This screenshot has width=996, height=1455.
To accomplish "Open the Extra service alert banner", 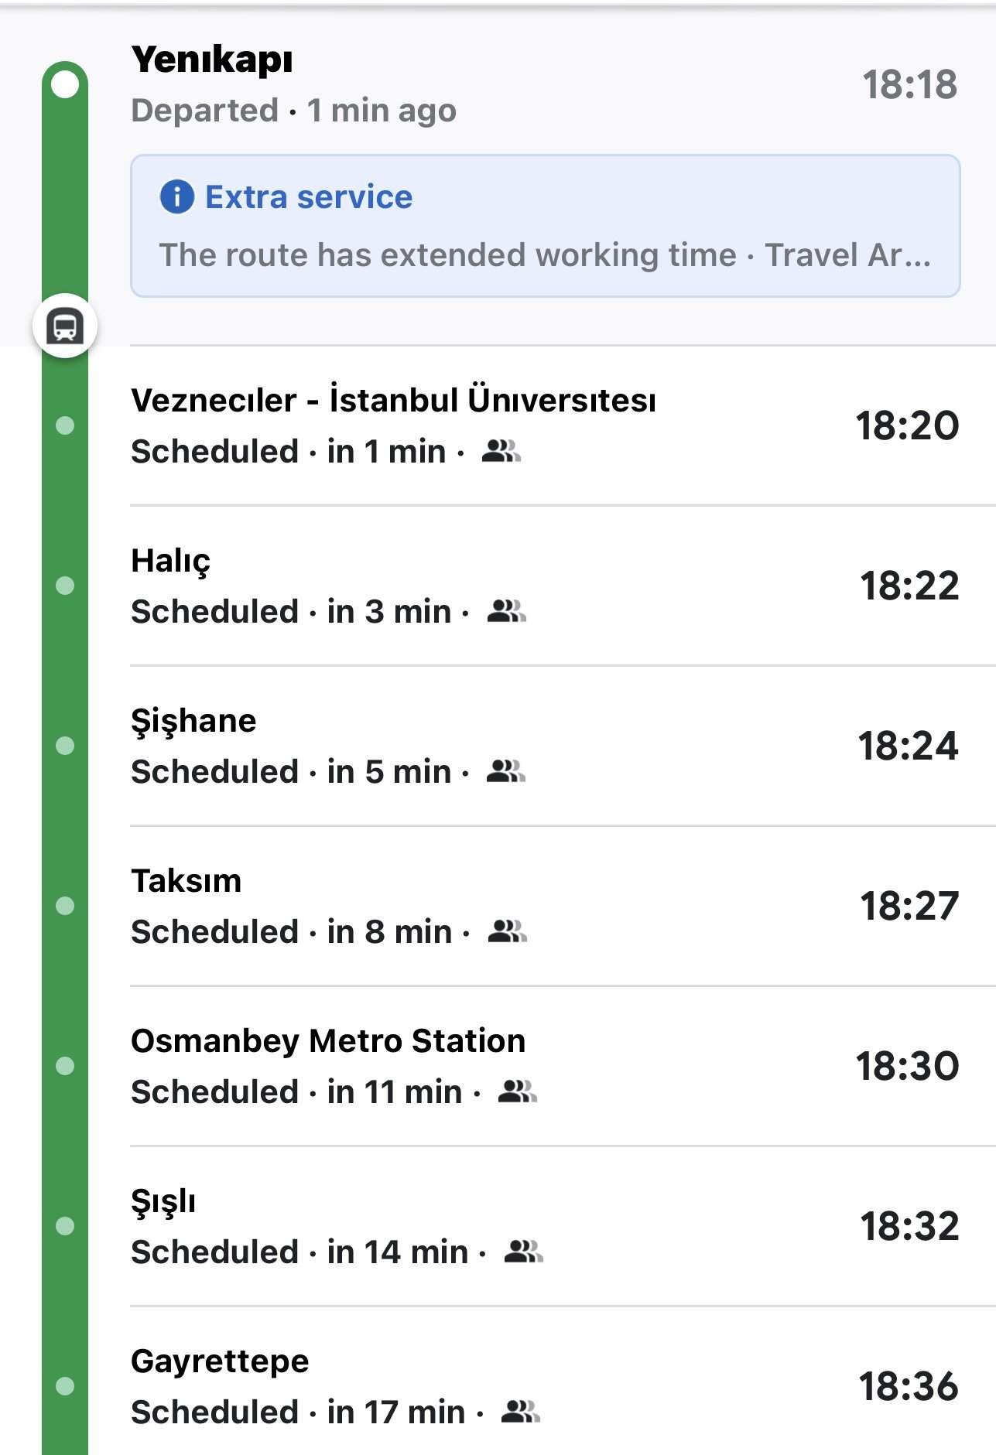I will pyautogui.click(x=545, y=226).
